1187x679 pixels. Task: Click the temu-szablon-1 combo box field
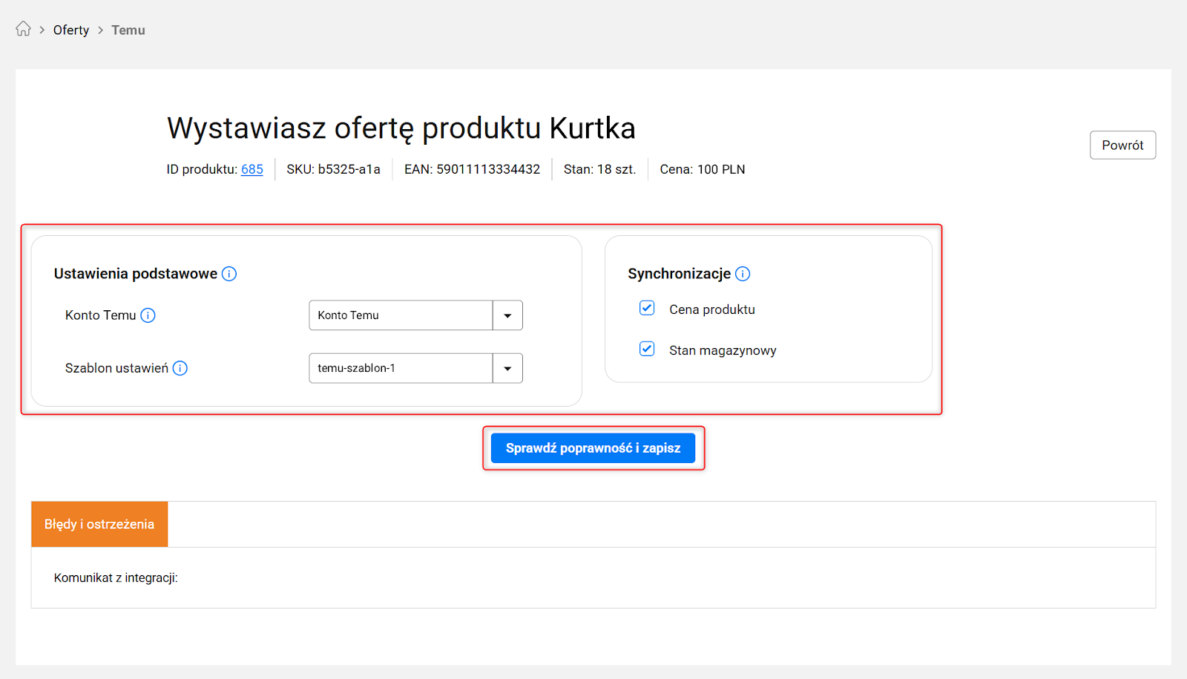[401, 368]
